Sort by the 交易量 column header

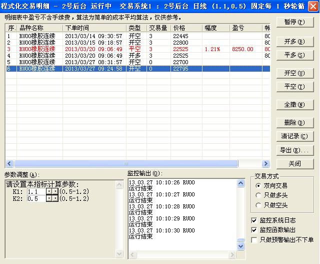click(x=159, y=28)
